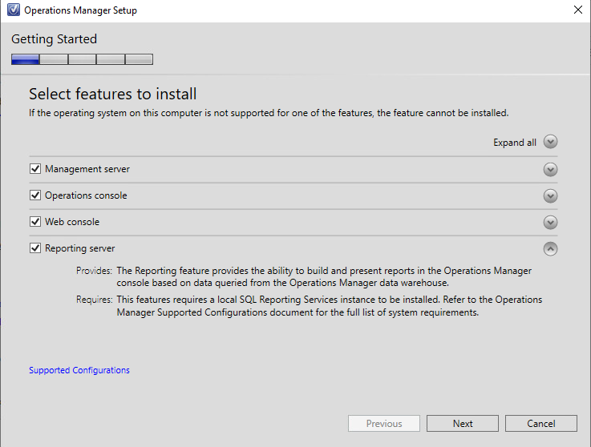Click the last progress step segment
The width and height of the screenshot is (591, 447).
click(139, 59)
